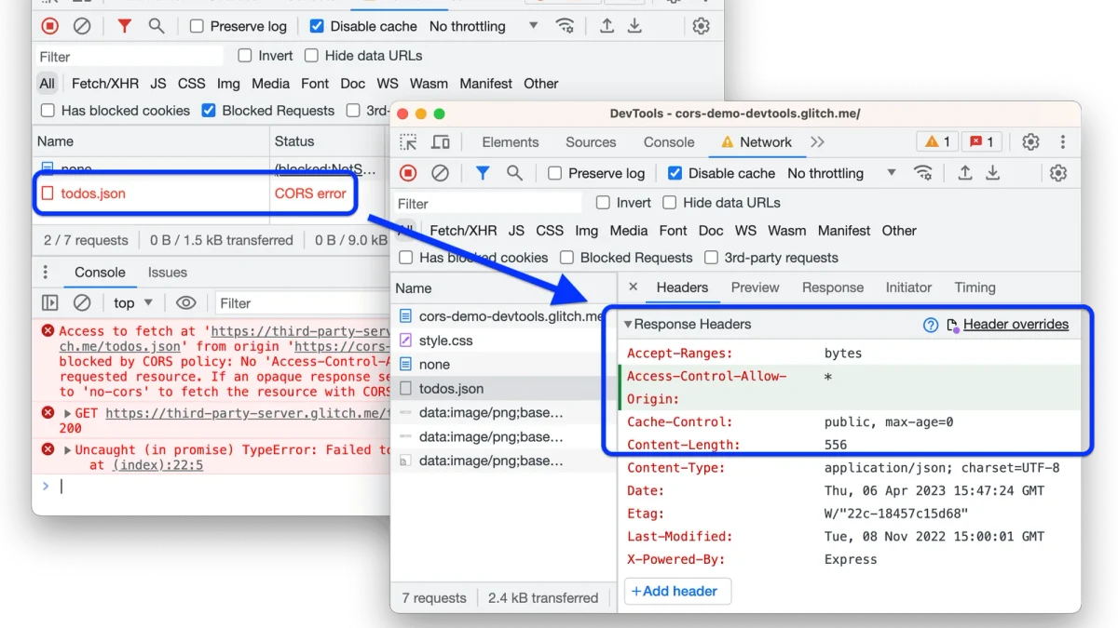
Task: Open network conditions in front window
Action: (x=922, y=173)
